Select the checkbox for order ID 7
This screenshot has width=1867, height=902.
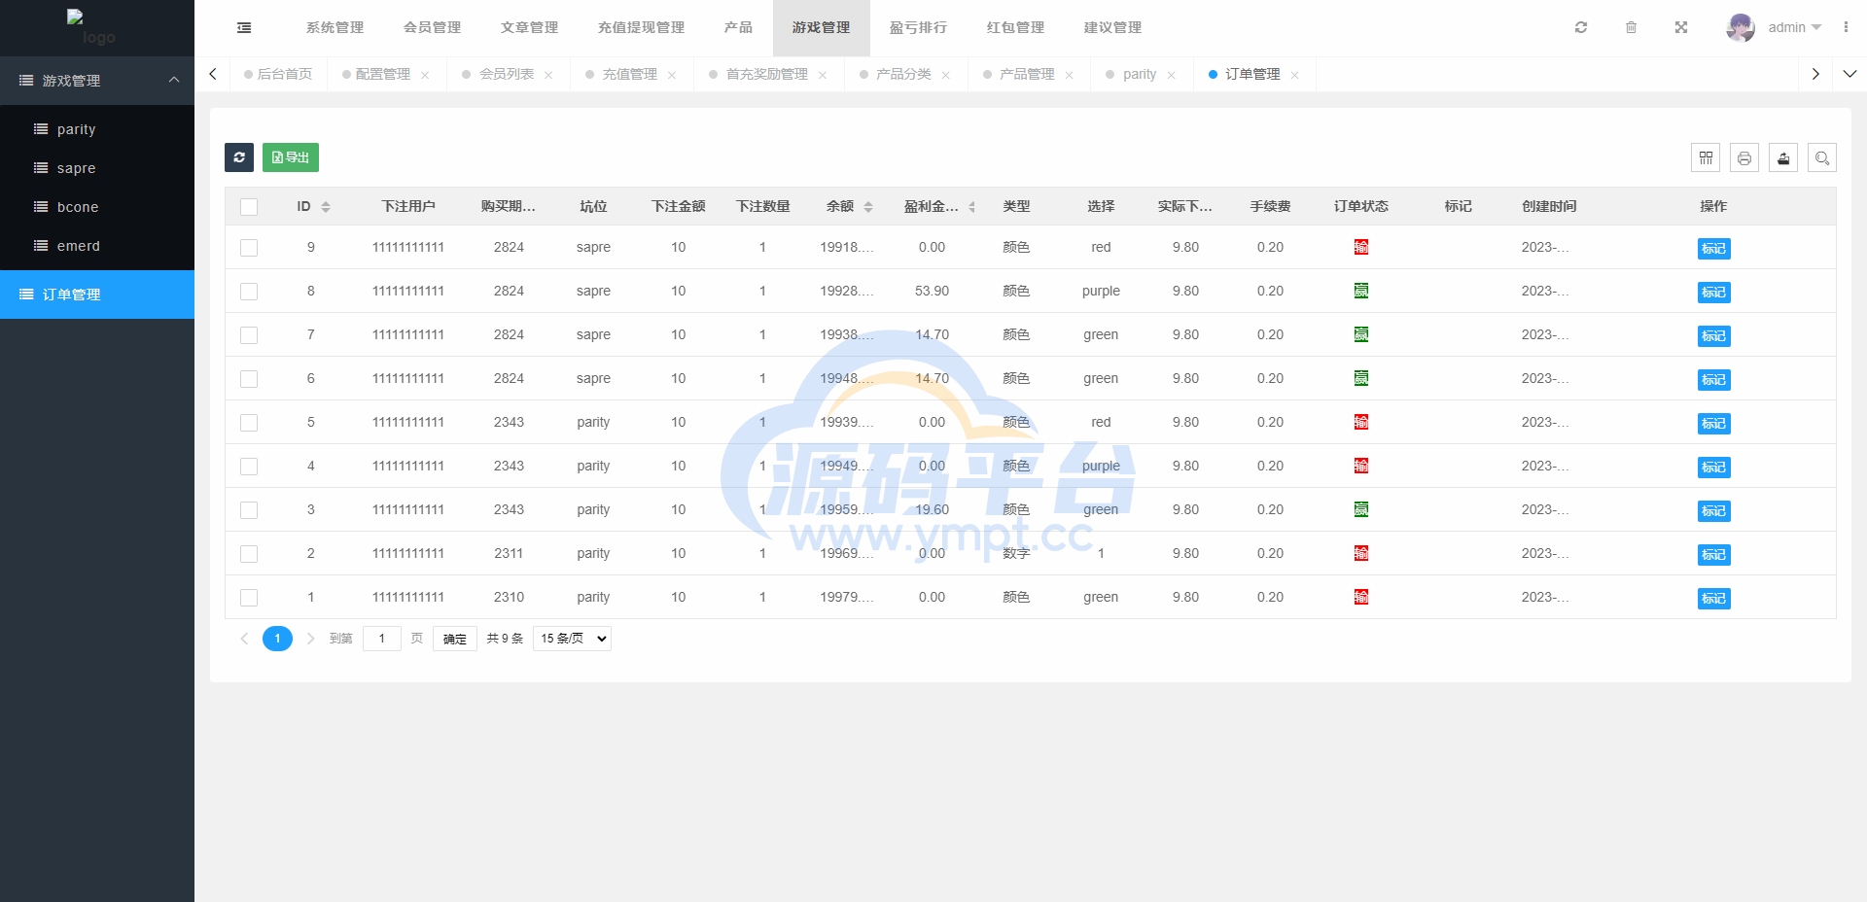(249, 335)
